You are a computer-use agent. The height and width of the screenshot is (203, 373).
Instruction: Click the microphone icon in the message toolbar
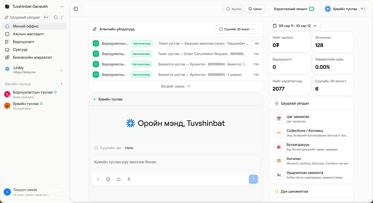tap(129, 179)
